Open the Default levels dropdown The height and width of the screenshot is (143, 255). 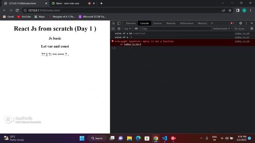[x=222, y=29]
